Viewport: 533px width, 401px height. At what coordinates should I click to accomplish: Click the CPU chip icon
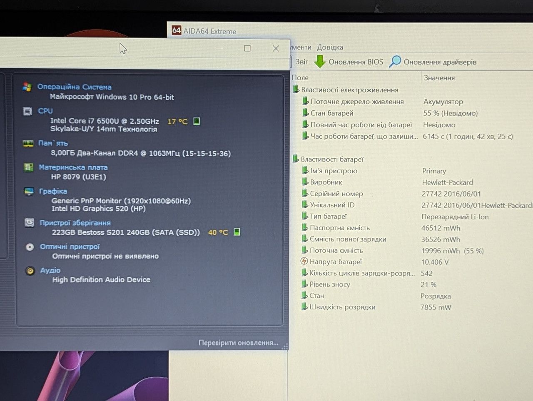pyautogui.click(x=27, y=111)
